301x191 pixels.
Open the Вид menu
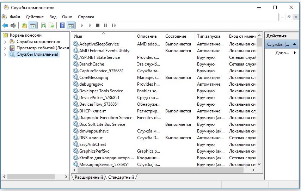[x=53, y=17]
